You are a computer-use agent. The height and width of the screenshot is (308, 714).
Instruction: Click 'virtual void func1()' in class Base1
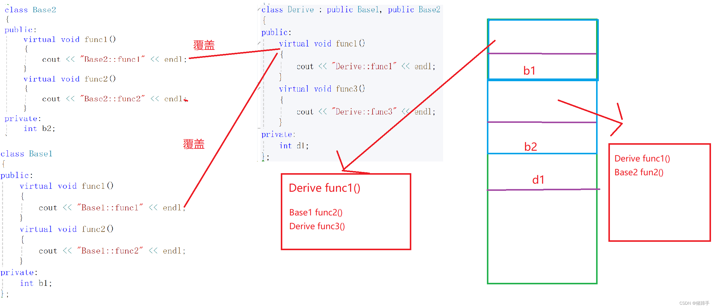pos(67,186)
